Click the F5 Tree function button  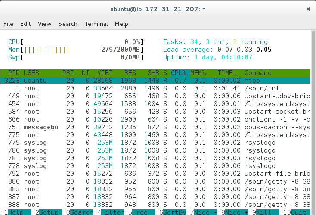pyautogui.click(x=140, y=212)
